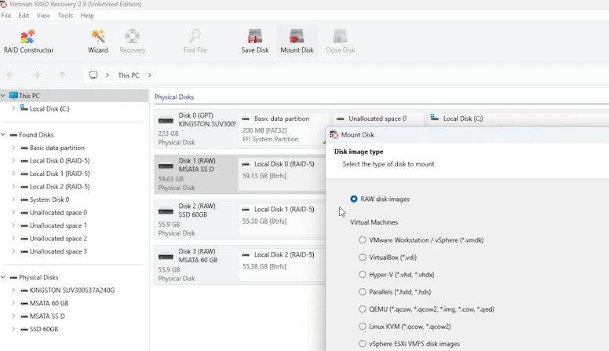609x351 pixels.
Task: Open the Help menu
Action: 87,16
